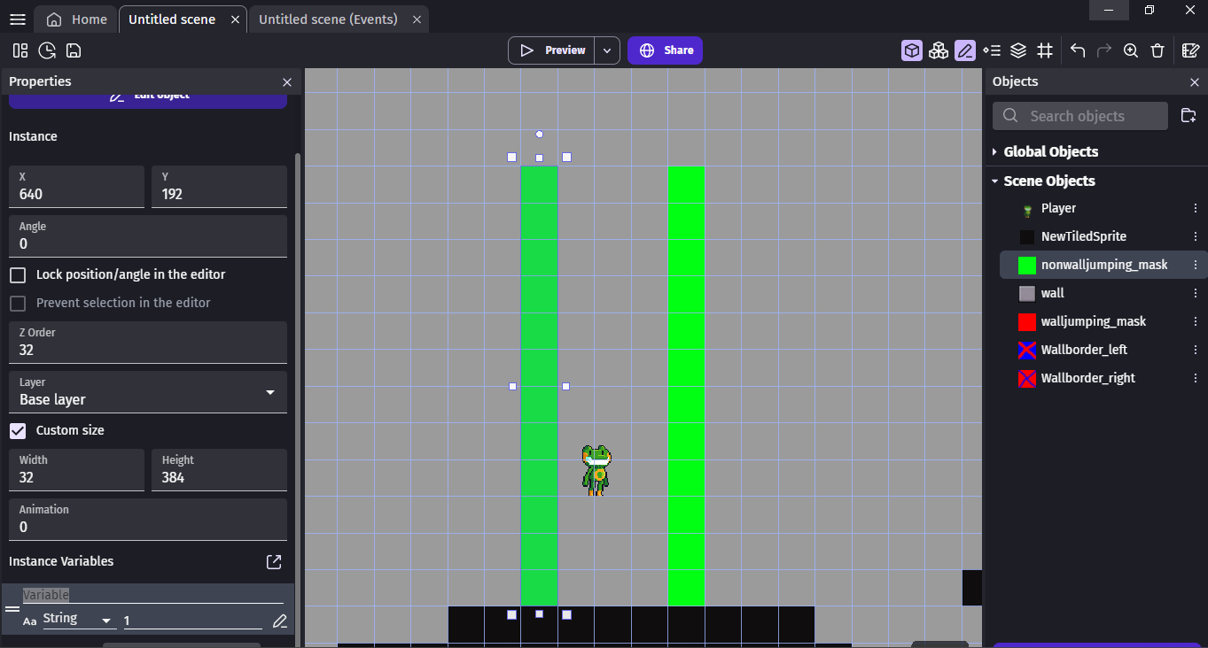Click the Z Order field
This screenshot has width=1208, height=648.
(148, 343)
